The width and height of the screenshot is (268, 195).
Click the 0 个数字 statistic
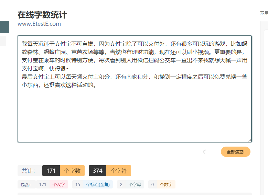[162, 184]
